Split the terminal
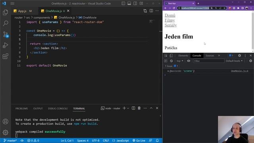The image size is (254, 143). (133, 108)
